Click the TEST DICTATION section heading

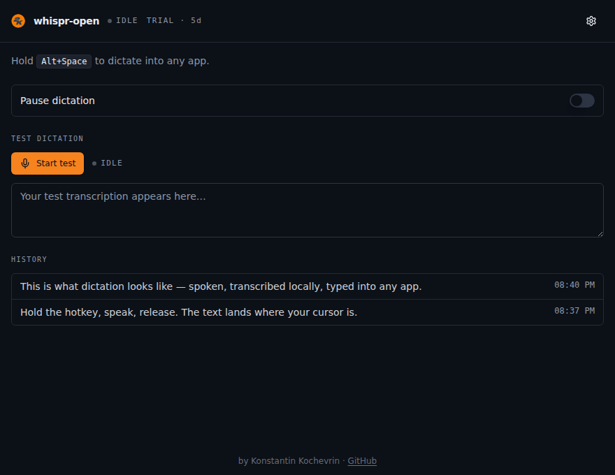(x=47, y=138)
